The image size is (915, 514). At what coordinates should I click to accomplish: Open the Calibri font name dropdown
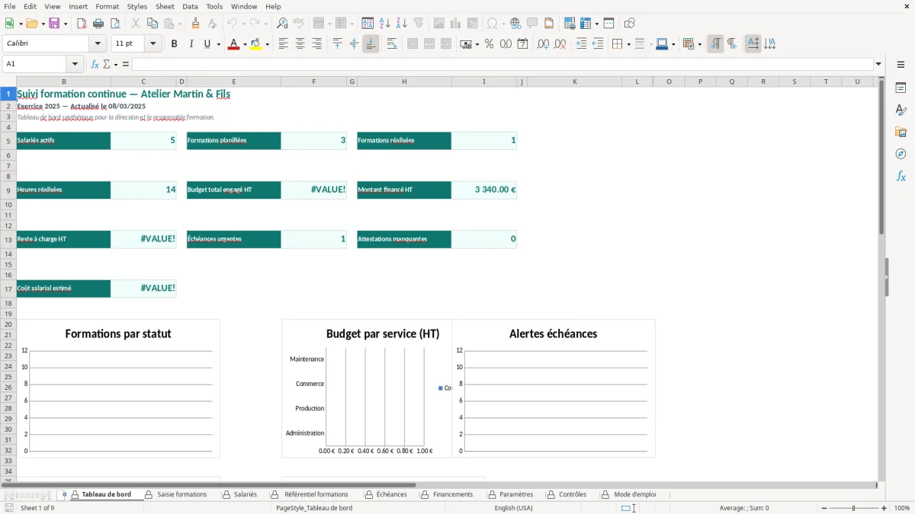pyautogui.click(x=98, y=44)
